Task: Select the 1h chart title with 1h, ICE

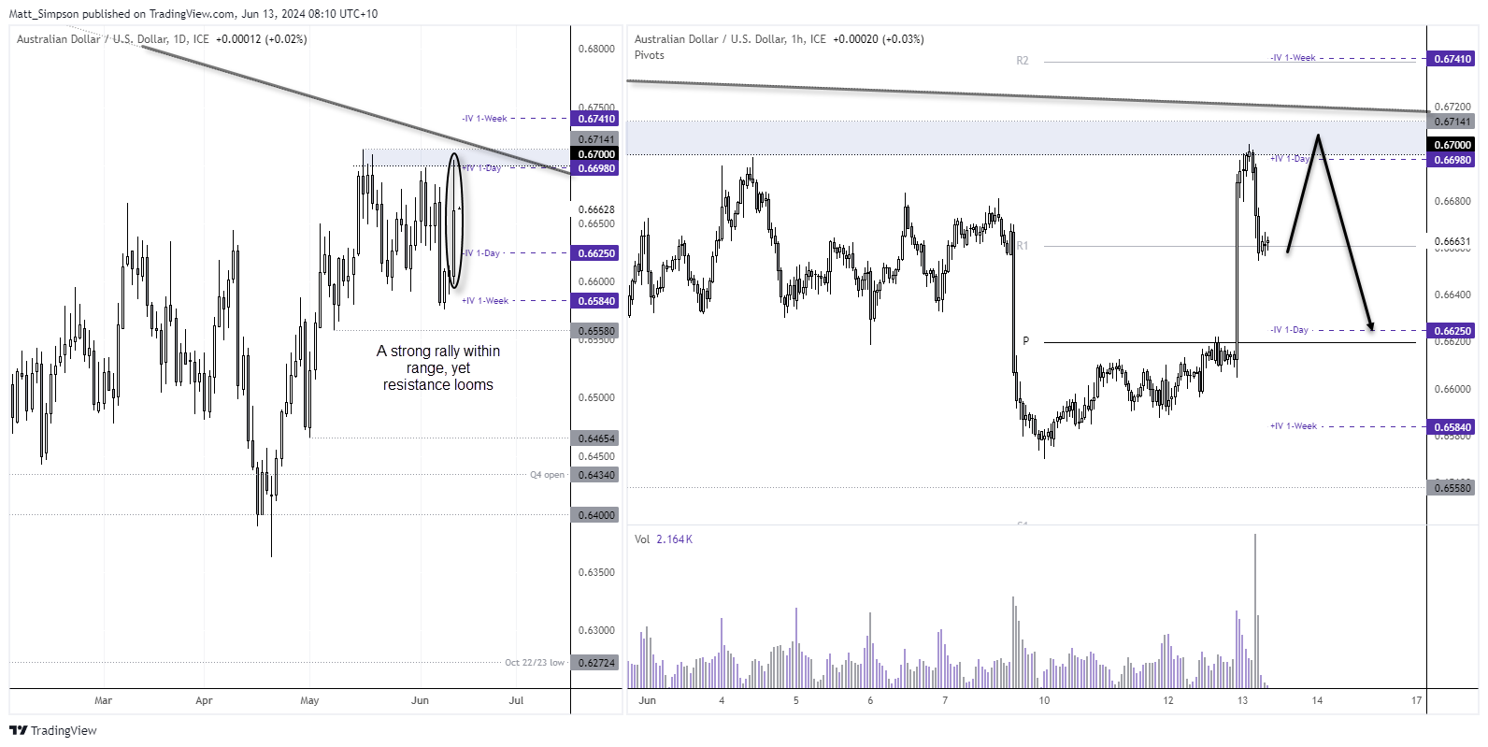Action: pyautogui.click(x=730, y=39)
